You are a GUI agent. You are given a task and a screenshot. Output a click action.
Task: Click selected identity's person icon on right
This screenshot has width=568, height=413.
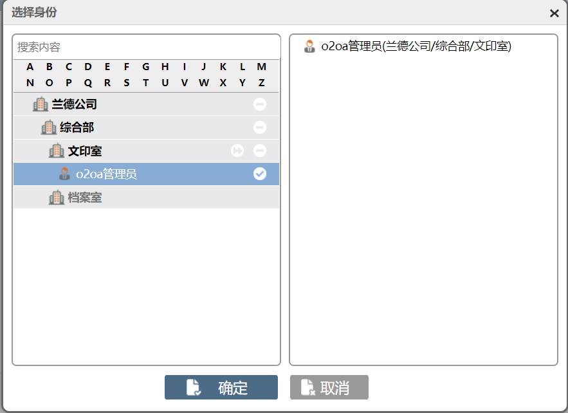309,46
